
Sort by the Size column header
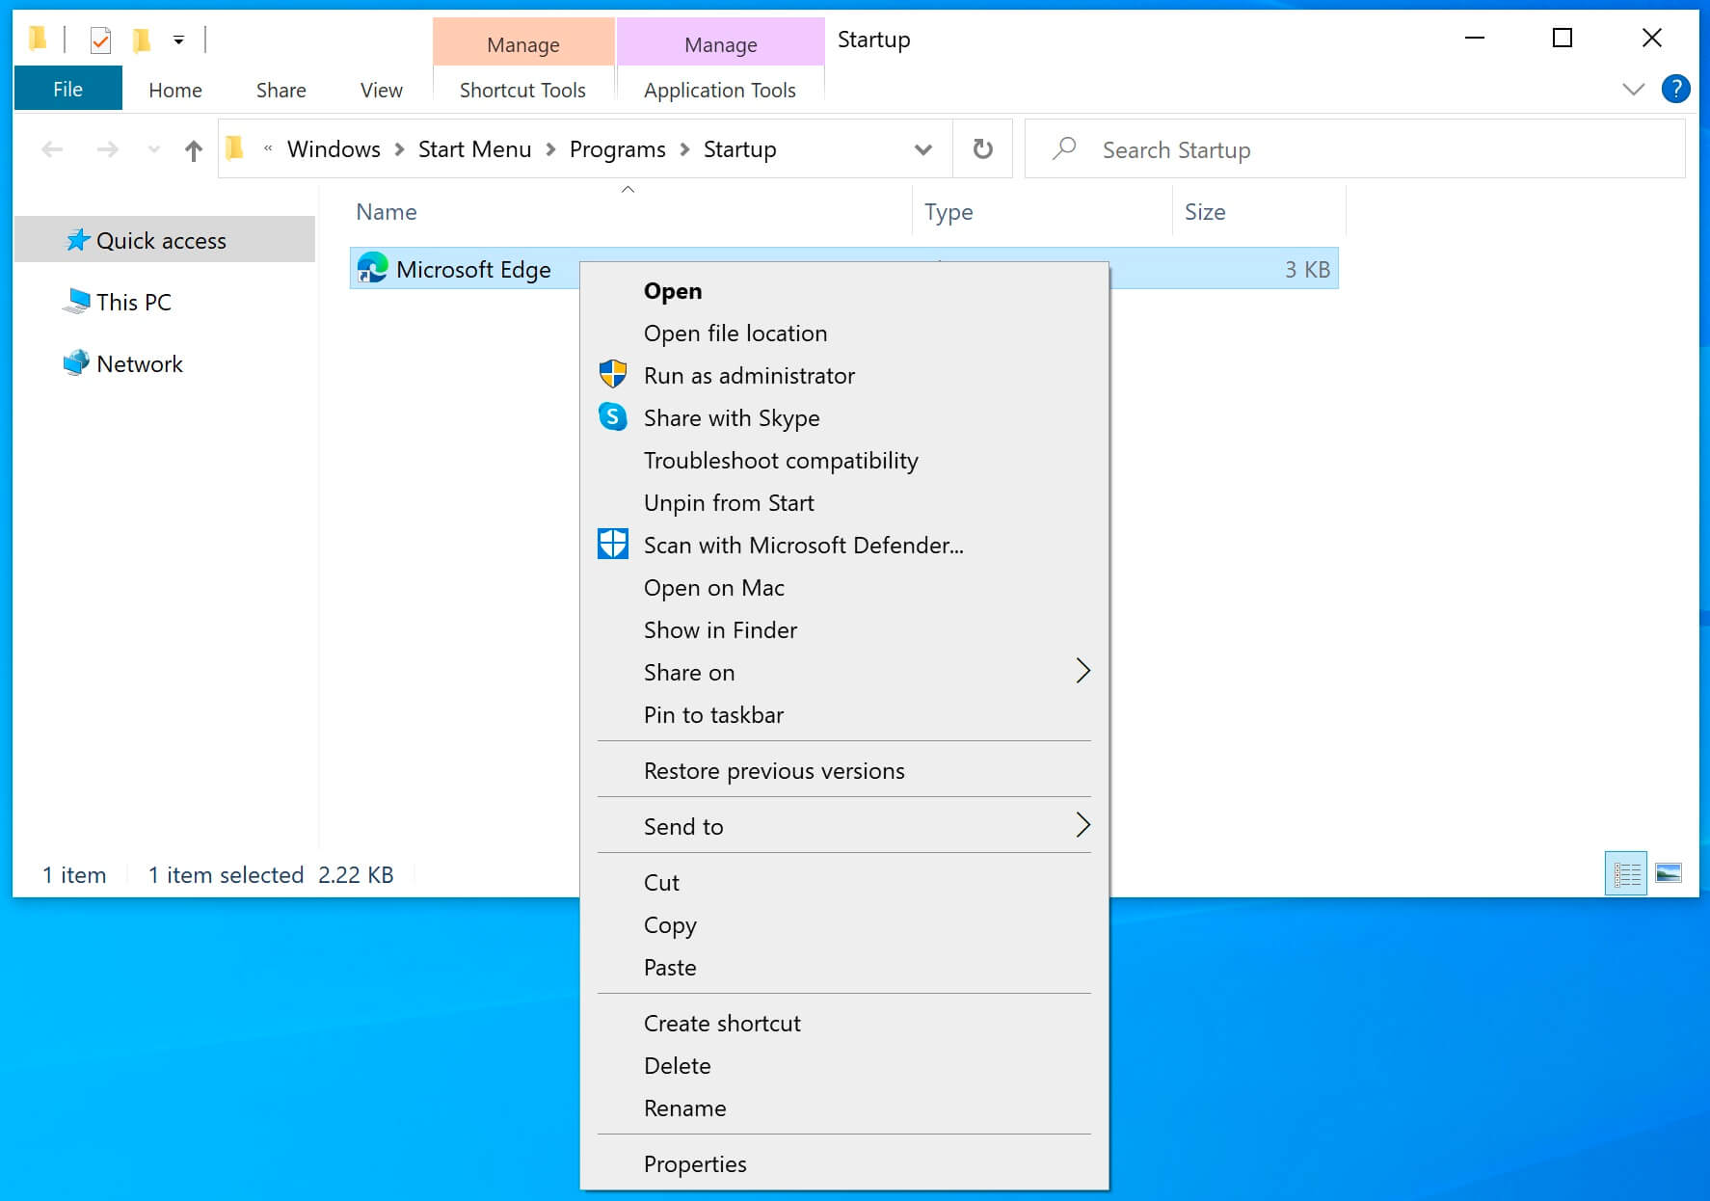tap(1205, 212)
